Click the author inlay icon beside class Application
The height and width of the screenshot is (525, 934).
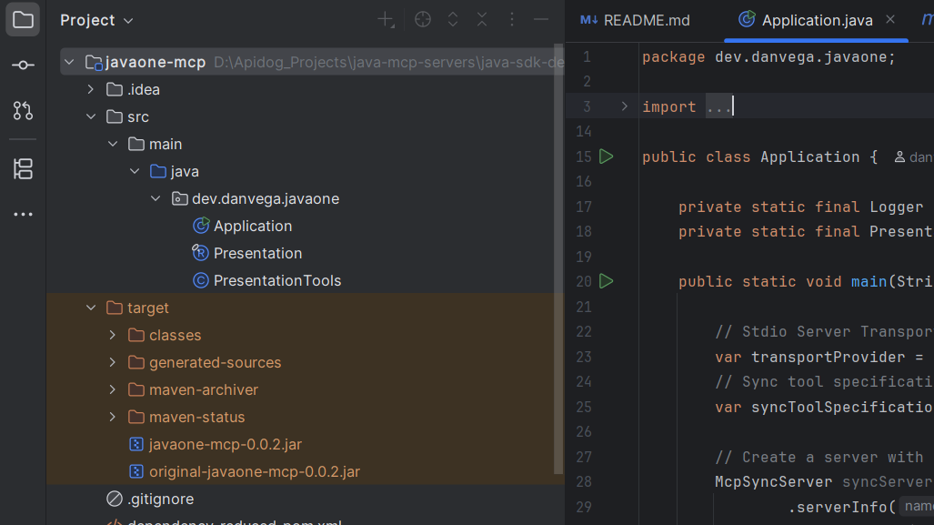(899, 156)
